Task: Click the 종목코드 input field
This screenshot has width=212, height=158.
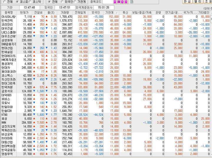Action: [x=108, y=2]
